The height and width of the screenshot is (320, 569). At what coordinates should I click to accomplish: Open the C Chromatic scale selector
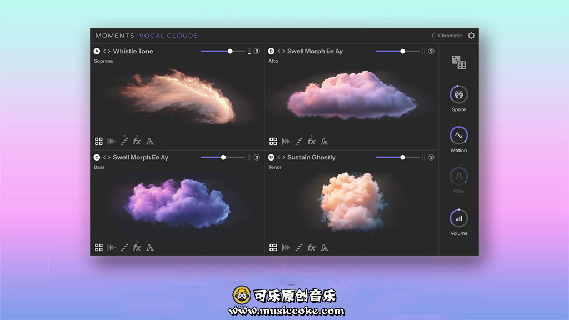coord(447,36)
